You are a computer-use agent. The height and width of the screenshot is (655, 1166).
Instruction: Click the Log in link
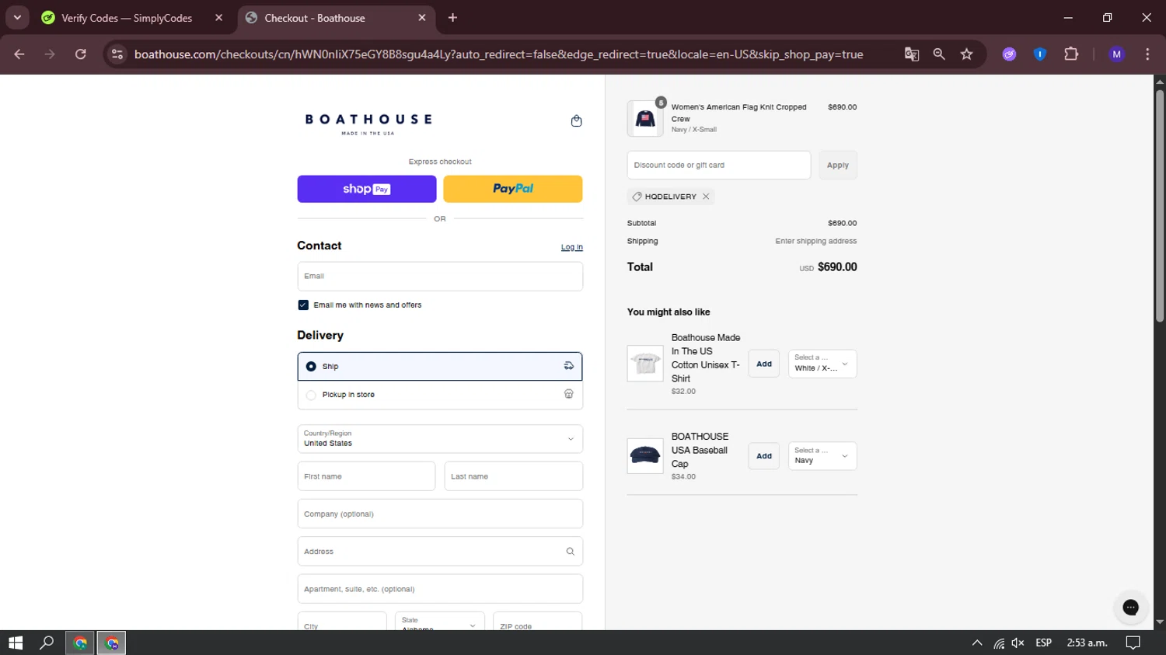[x=572, y=247]
